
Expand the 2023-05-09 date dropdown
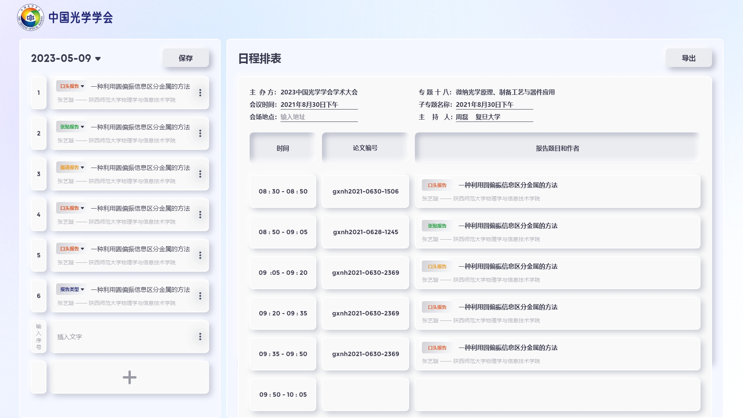[98, 59]
